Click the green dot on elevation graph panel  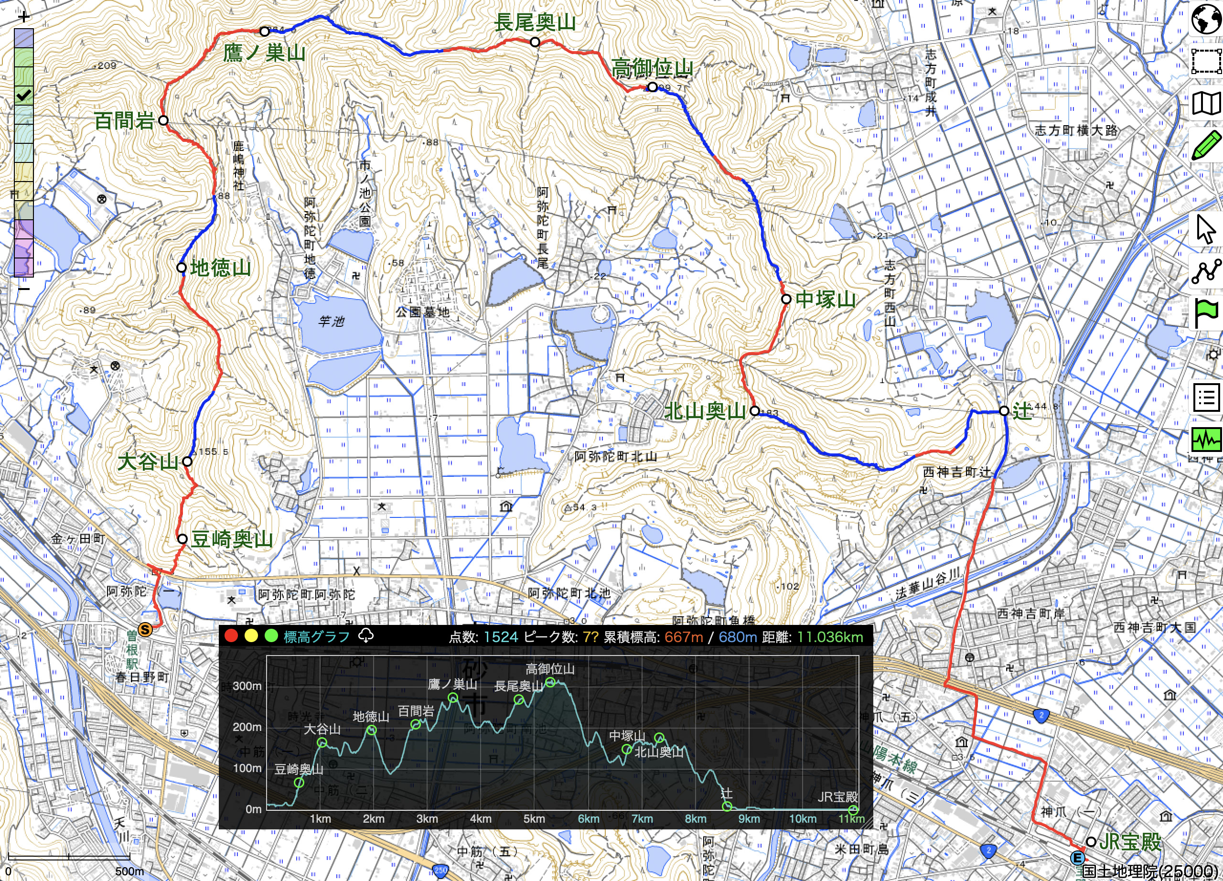click(x=271, y=636)
